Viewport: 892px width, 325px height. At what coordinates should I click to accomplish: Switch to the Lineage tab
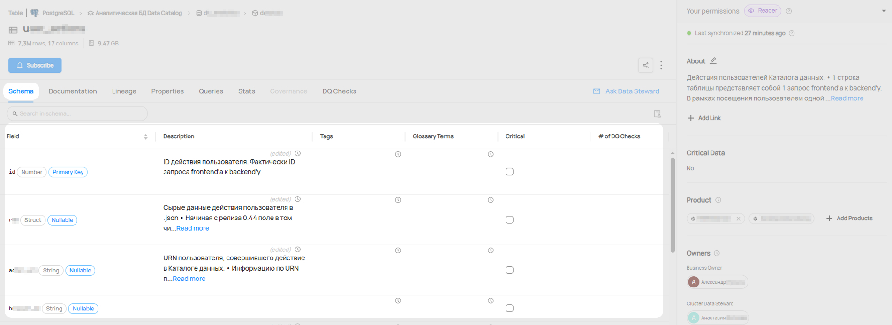point(124,91)
